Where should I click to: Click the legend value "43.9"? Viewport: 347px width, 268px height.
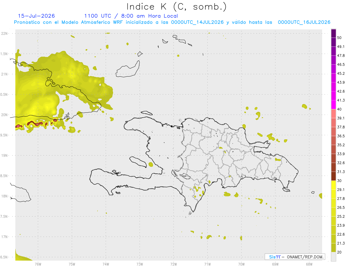341,82
